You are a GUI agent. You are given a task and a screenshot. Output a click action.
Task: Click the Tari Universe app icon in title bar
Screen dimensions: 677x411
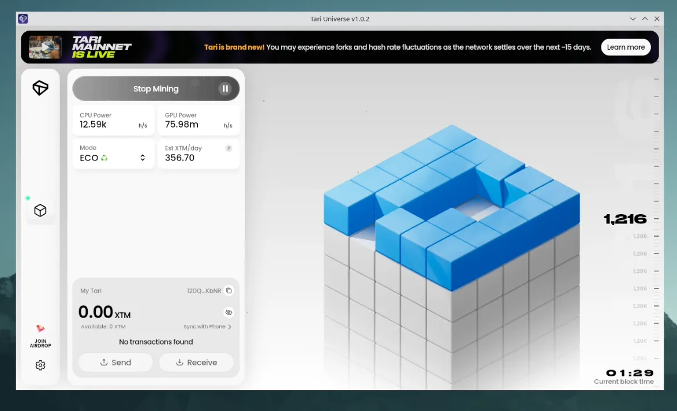[x=23, y=18]
